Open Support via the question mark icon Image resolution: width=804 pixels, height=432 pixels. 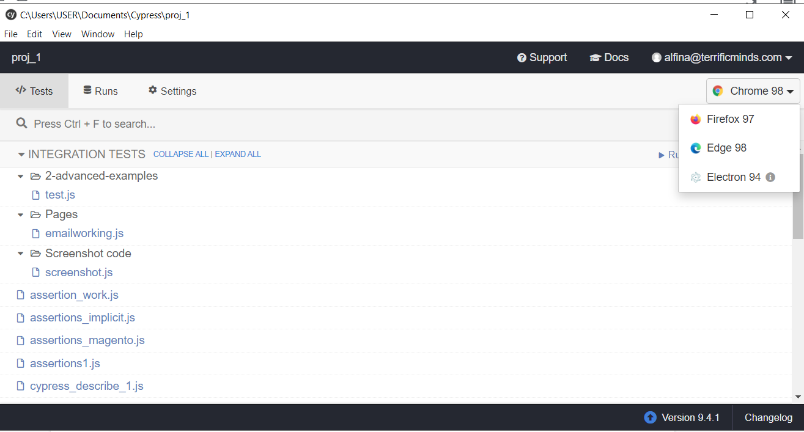522,57
